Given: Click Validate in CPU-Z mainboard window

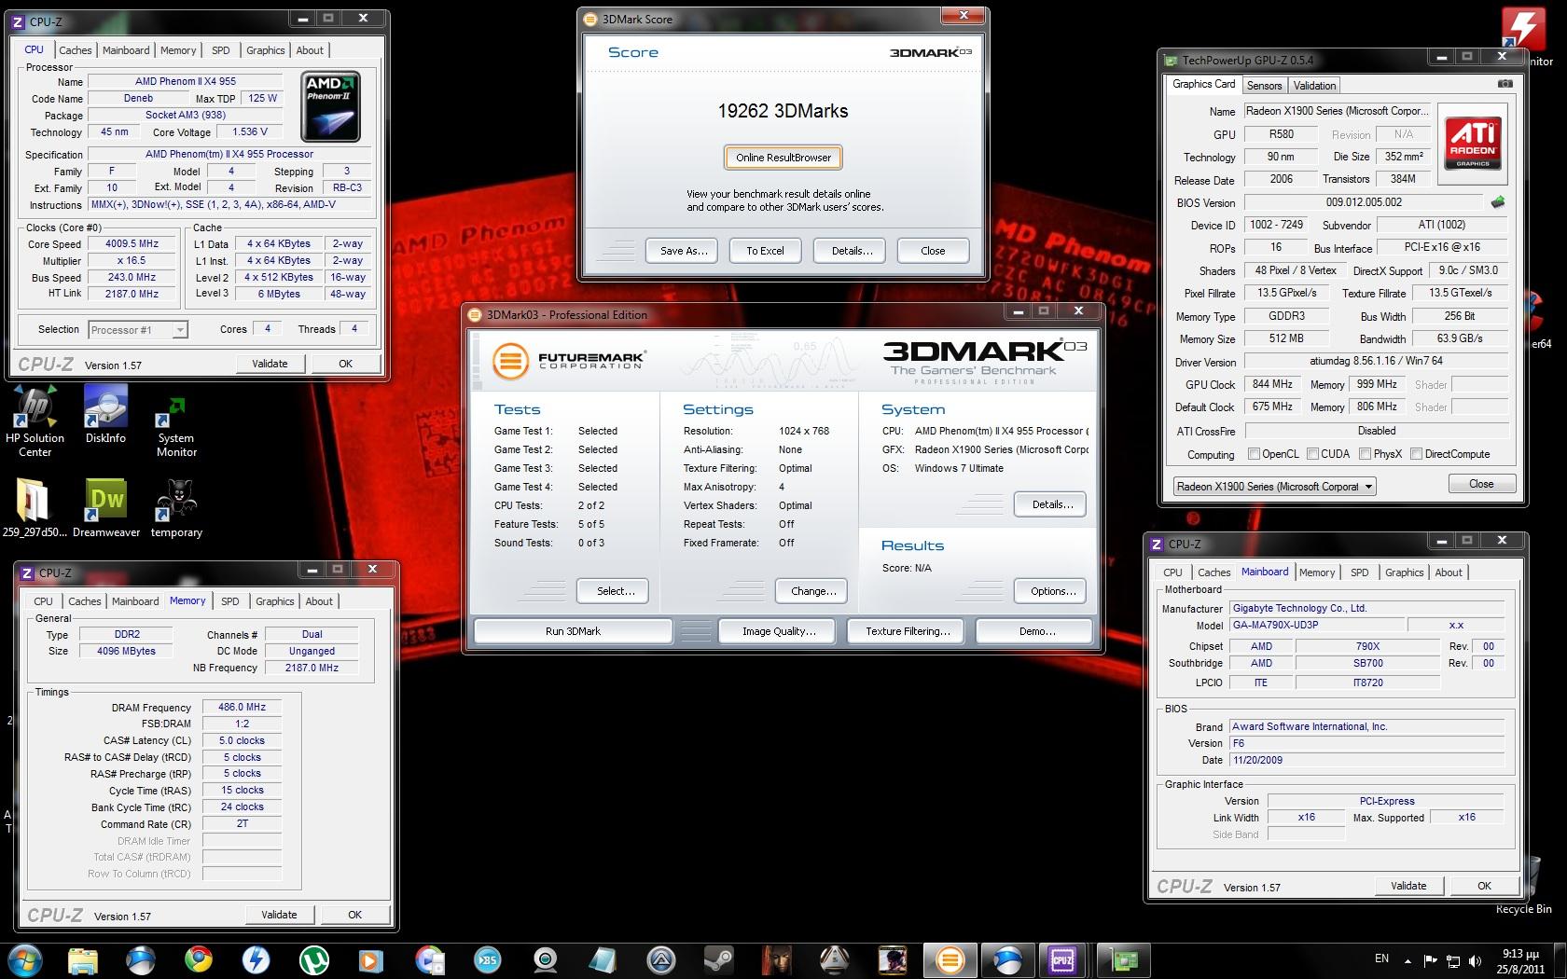Looking at the screenshot, I should pos(1408,886).
